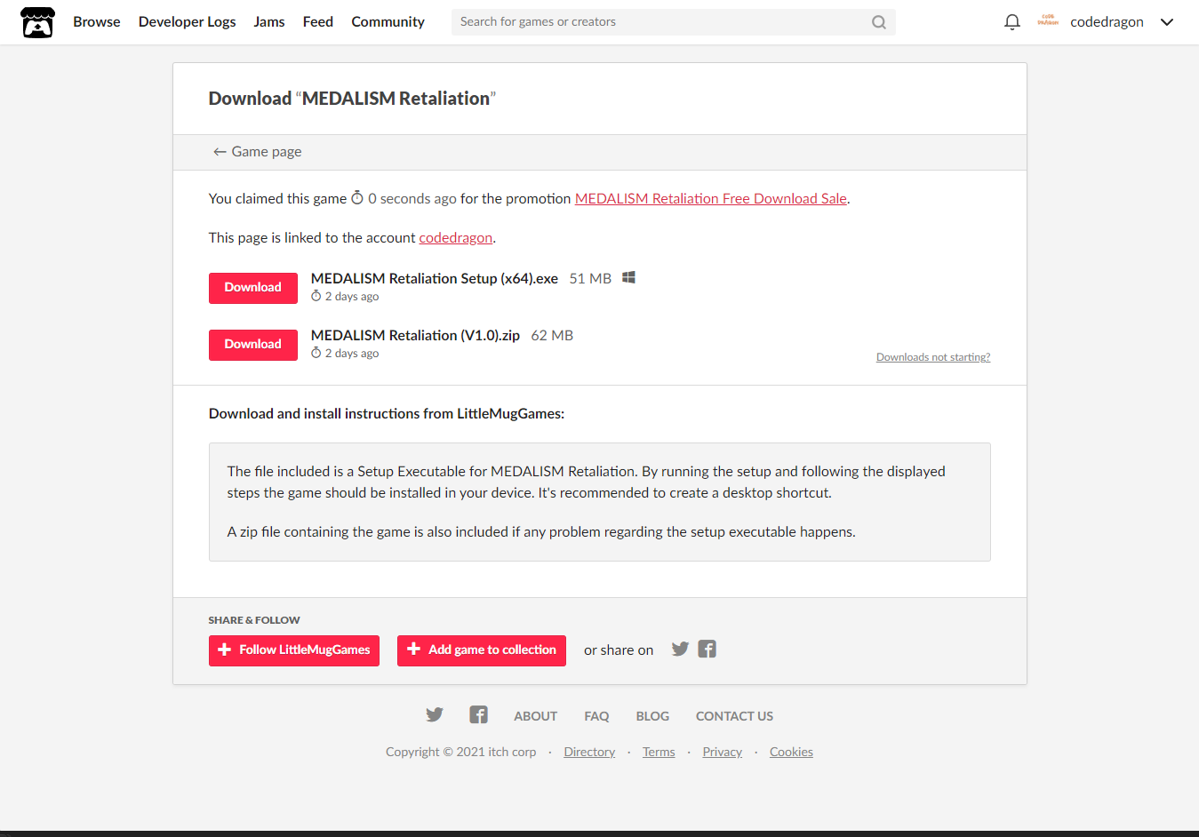This screenshot has height=837, width=1199.
Task: Open the Browse menu
Action: click(97, 22)
